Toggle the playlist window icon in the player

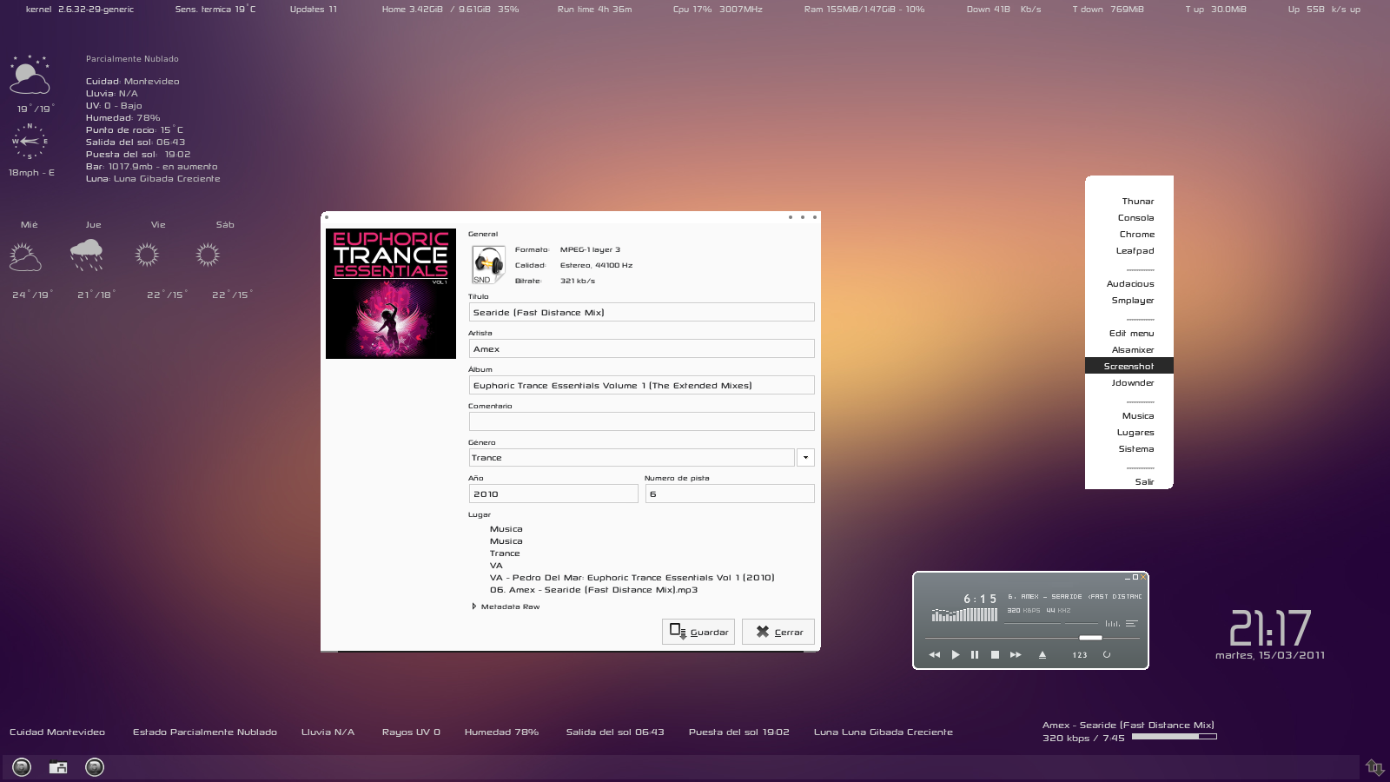1131,624
